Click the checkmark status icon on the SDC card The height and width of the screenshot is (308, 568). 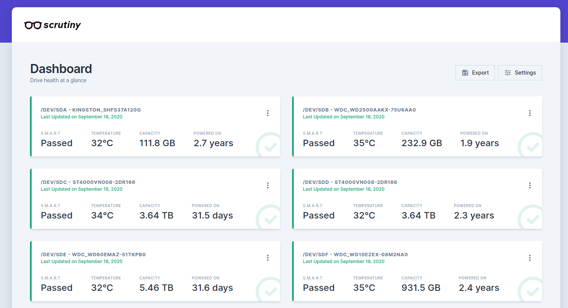(x=268, y=217)
